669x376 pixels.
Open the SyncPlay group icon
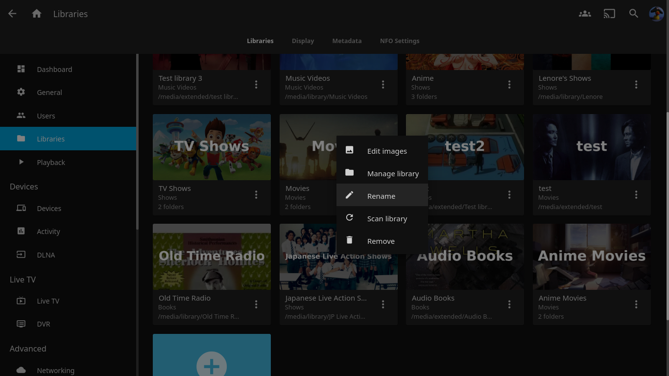click(585, 14)
